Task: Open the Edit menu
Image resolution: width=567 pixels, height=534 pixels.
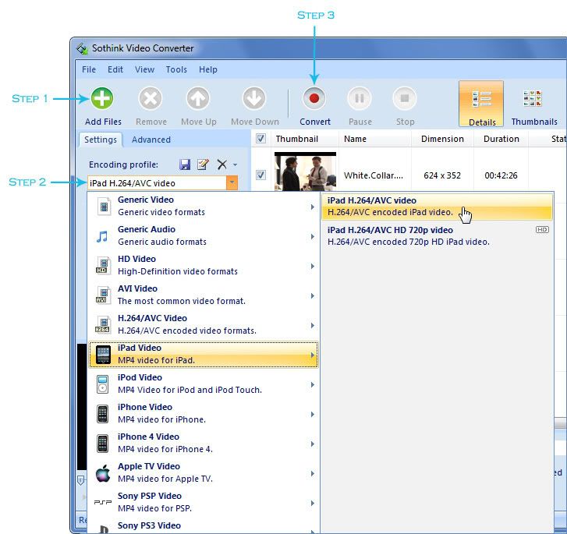Action: point(115,69)
